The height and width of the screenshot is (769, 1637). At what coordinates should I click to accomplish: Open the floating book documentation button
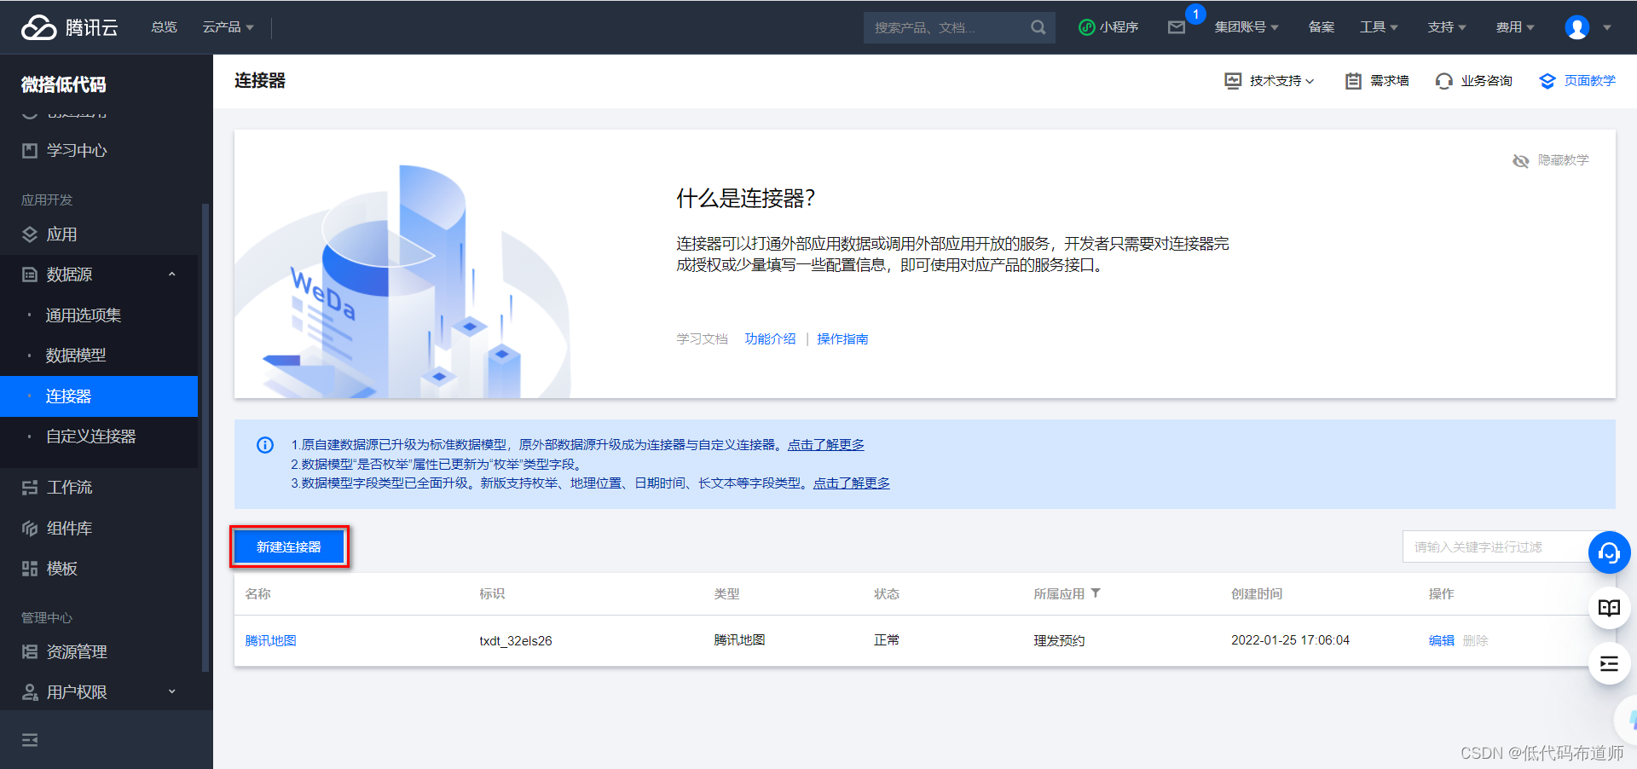[1609, 608]
